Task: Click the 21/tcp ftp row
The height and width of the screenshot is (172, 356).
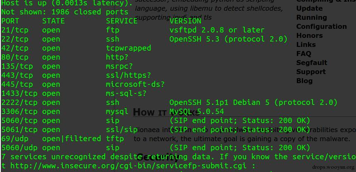Action: [133, 30]
